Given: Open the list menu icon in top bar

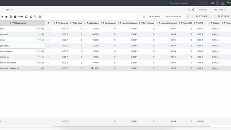Looking at the screenshot, I should click(x=223, y=3).
